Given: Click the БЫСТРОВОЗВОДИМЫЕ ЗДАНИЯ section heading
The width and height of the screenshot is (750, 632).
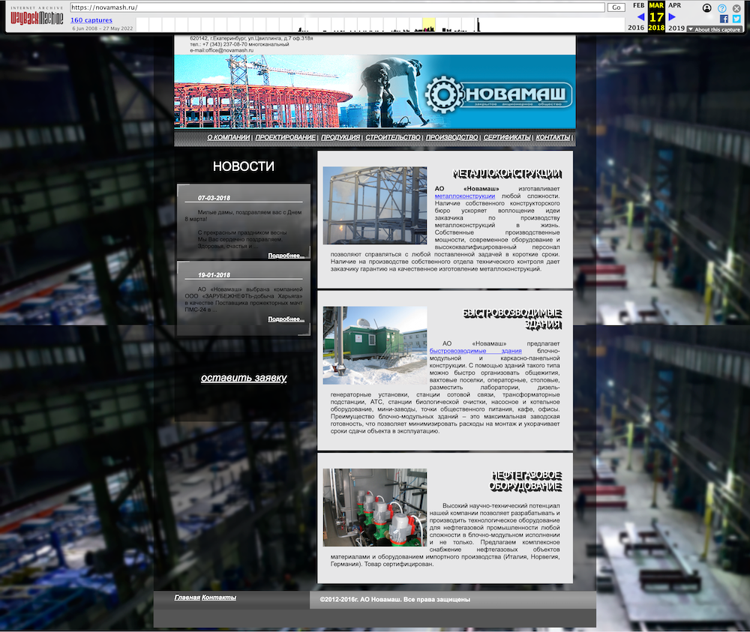Looking at the screenshot, I should (511, 319).
